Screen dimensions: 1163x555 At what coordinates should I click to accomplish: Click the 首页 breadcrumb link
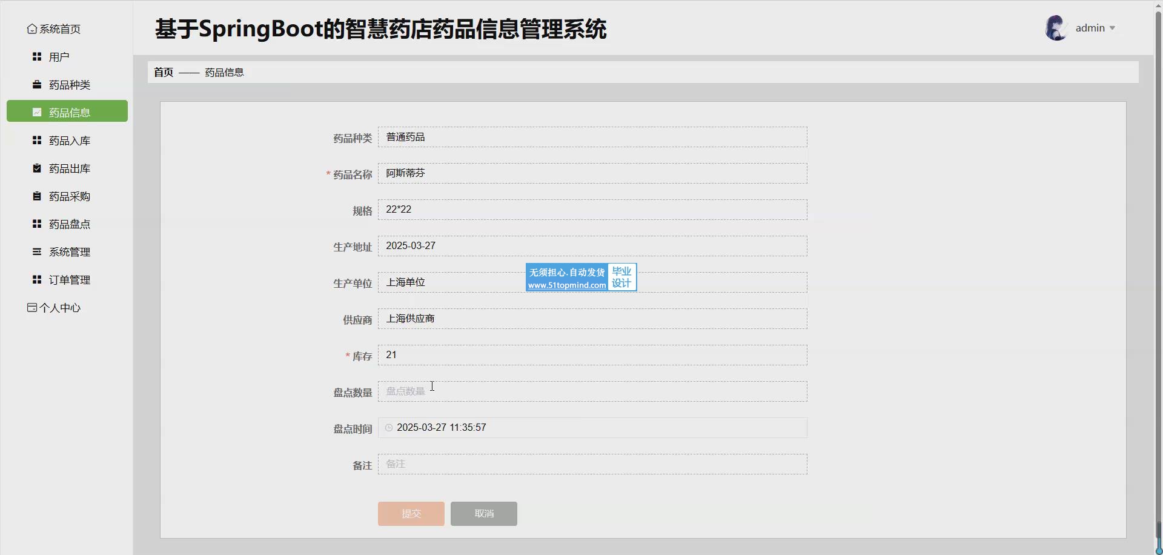point(164,72)
